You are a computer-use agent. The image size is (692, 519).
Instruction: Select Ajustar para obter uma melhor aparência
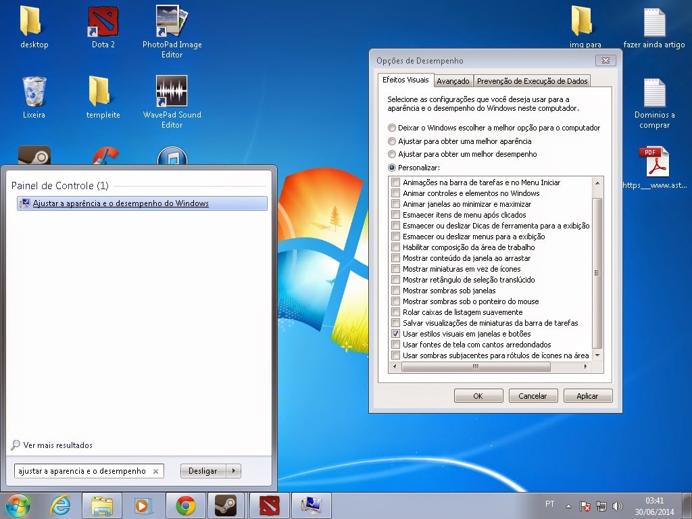(x=391, y=141)
